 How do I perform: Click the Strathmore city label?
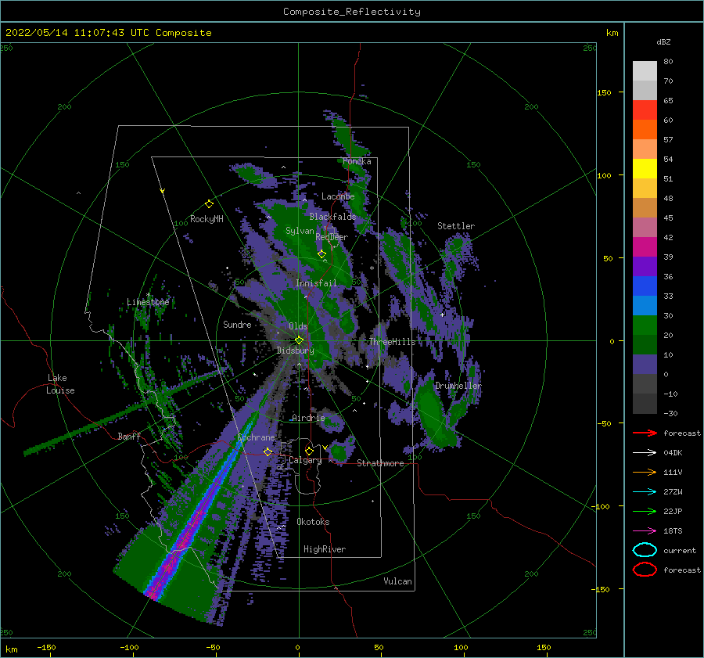pyautogui.click(x=380, y=463)
